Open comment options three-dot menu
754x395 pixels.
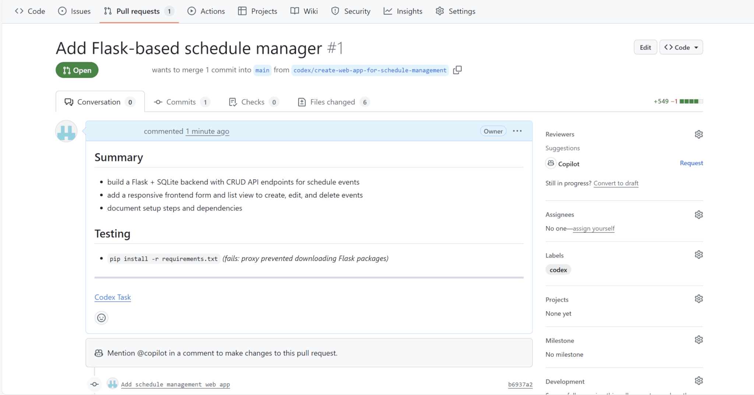click(517, 131)
